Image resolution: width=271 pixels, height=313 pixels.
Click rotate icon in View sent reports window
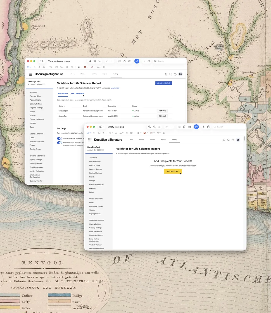pos(125,61)
